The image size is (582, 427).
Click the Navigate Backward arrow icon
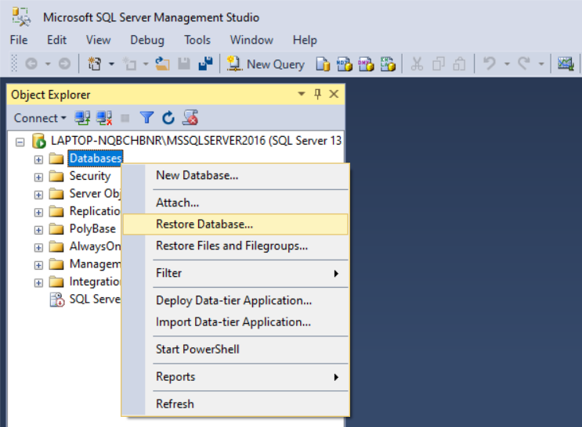tap(31, 64)
